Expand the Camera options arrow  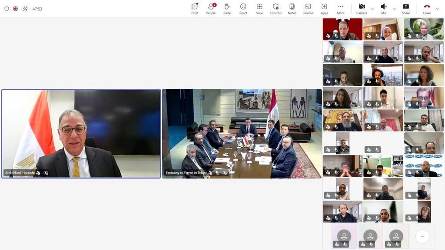click(372, 9)
